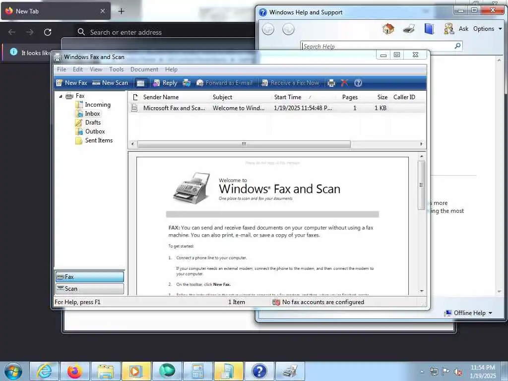This screenshot has width=508, height=381.
Task: Close the Firefox New Tab
Action: point(102,11)
